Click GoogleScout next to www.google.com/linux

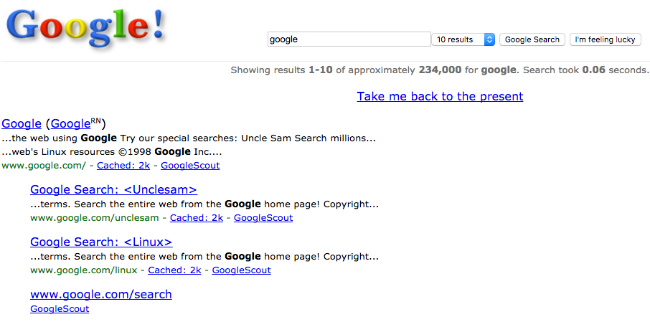[242, 270]
